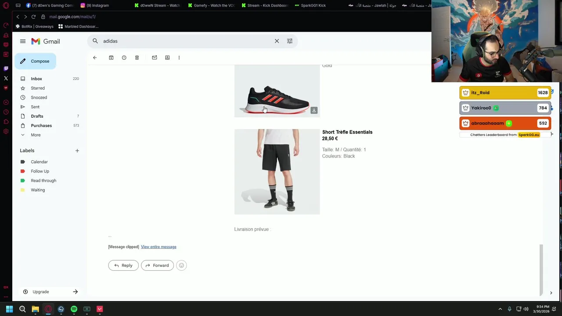The image size is (562, 316).
Task: Switch to the SparkGG1 Kick tab
Action: pos(310,5)
